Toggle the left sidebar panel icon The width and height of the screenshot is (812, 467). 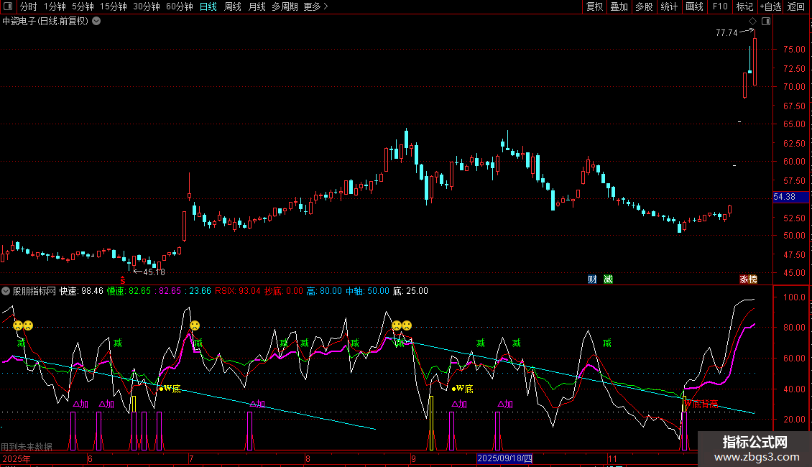8,6
